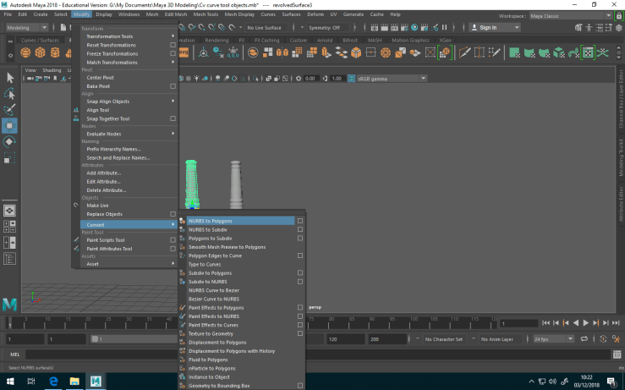Viewport: 625px width, 390px height.
Task: Click the play forward button
Action: tap(588, 322)
